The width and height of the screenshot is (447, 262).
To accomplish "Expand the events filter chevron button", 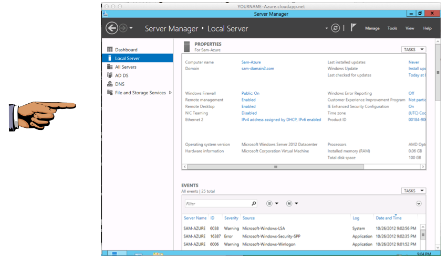I will tap(419, 203).
